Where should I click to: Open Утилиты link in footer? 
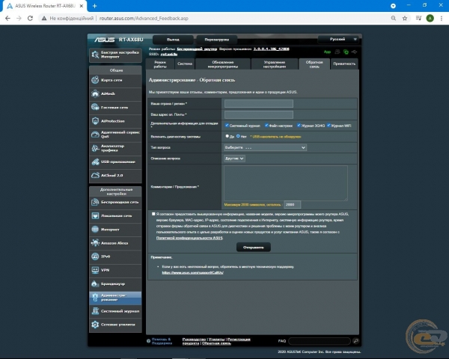(x=216, y=340)
